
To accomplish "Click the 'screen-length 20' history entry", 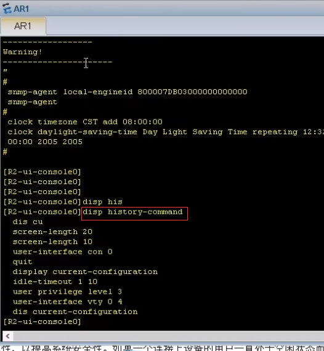I will (52, 232).
